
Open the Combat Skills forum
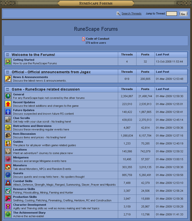23,181
